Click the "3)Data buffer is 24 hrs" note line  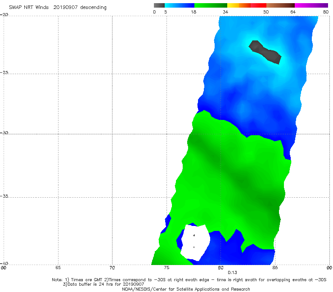(x=103, y=284)
